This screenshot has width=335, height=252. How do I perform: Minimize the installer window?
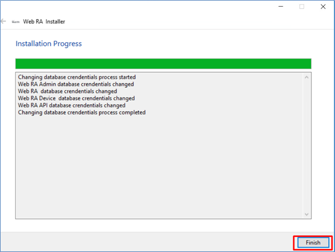pos(280,7)
